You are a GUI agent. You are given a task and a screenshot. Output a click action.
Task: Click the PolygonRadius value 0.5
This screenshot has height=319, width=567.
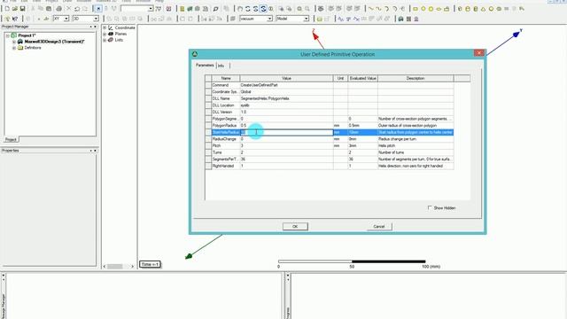tap(286, 126)
